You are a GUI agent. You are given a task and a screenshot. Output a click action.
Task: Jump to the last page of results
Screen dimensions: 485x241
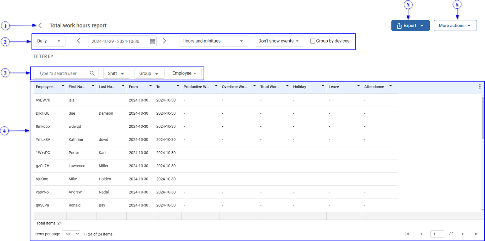tap(477, 234)
